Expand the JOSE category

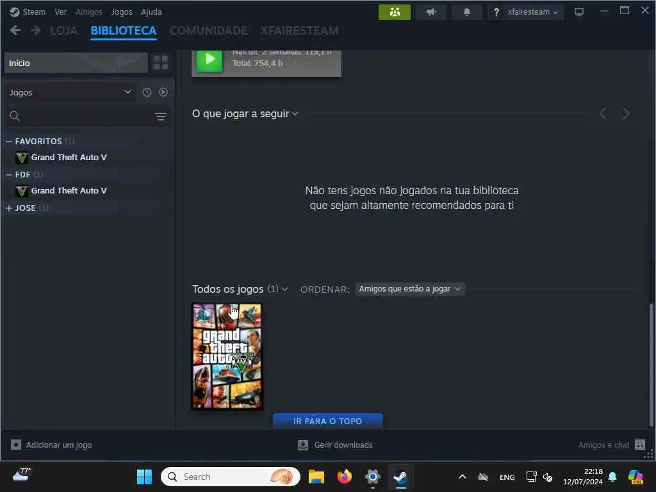pos(9,208)
